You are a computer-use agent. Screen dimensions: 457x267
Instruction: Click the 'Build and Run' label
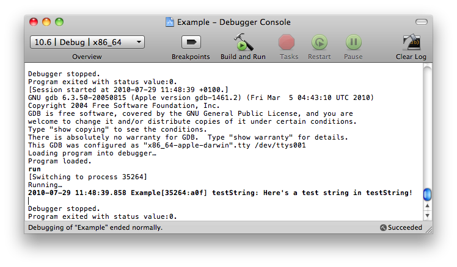click(243, 57)
